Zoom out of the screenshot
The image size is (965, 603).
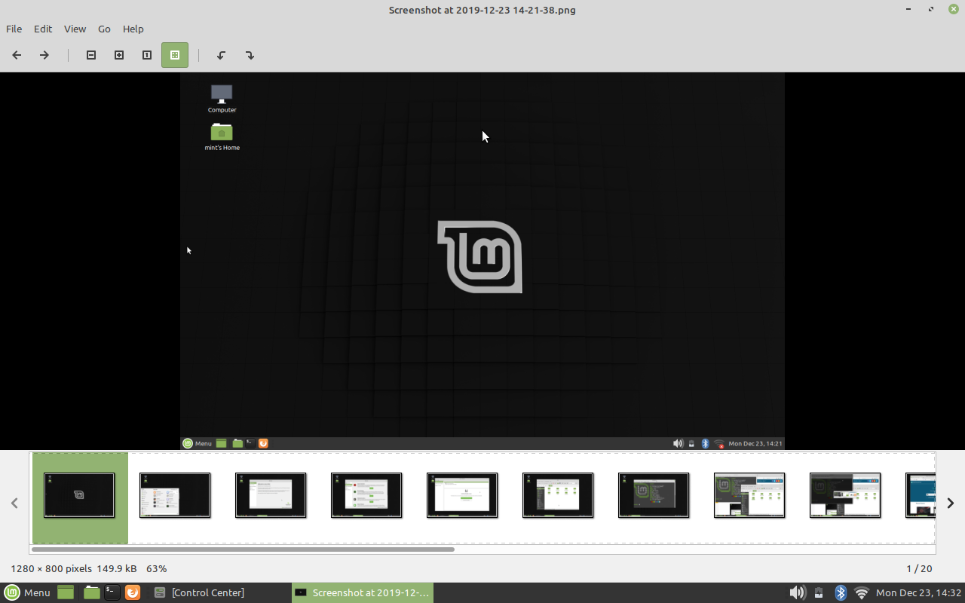click(90, 55)
